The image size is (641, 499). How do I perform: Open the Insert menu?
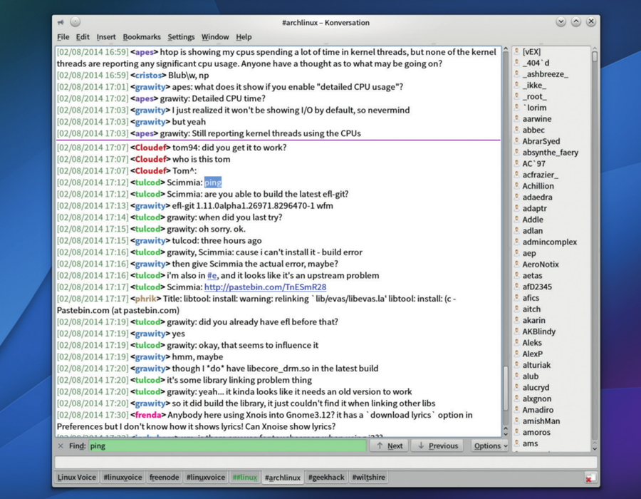[x=106, y=37]
